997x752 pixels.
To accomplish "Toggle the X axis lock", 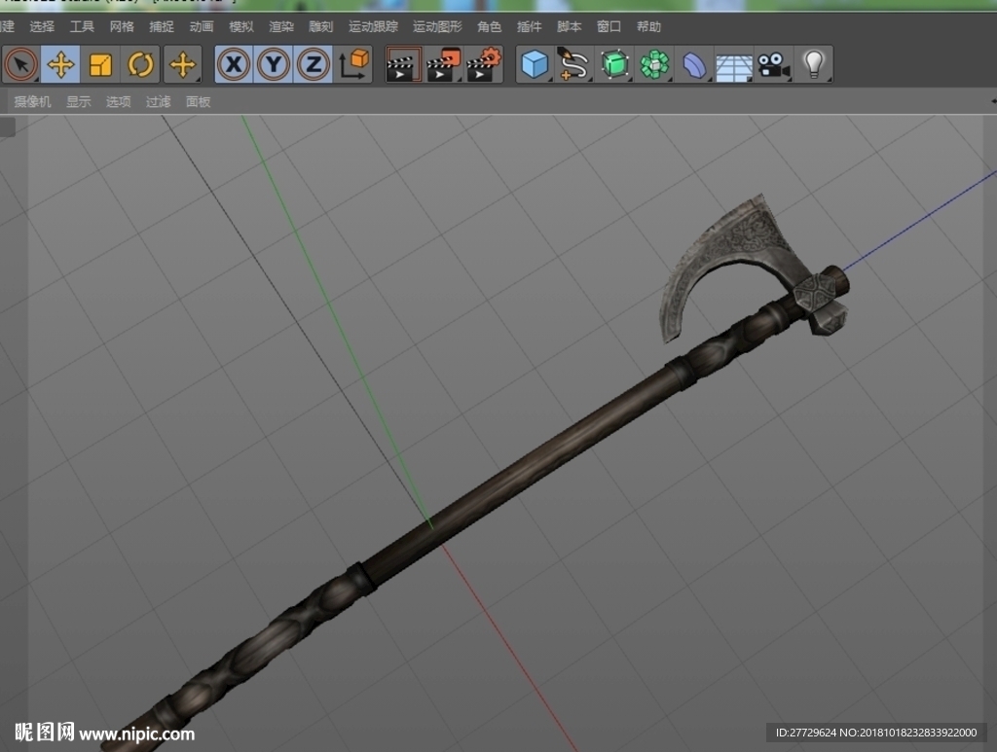I will click(234, 64).
